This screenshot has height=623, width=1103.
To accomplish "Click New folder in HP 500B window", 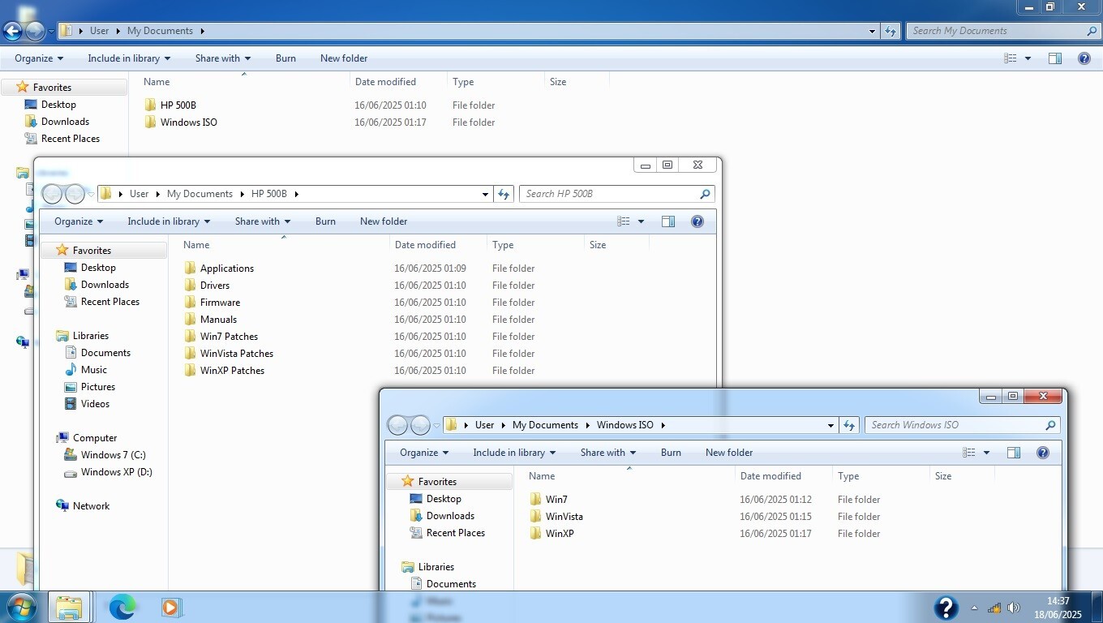I will [384, 221].
